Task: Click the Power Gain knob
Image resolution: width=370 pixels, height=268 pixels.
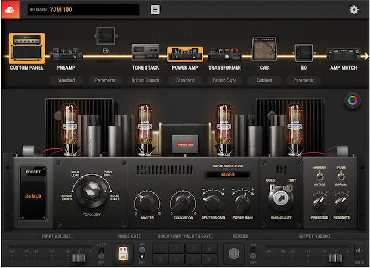Action: (x=243, y=203)
